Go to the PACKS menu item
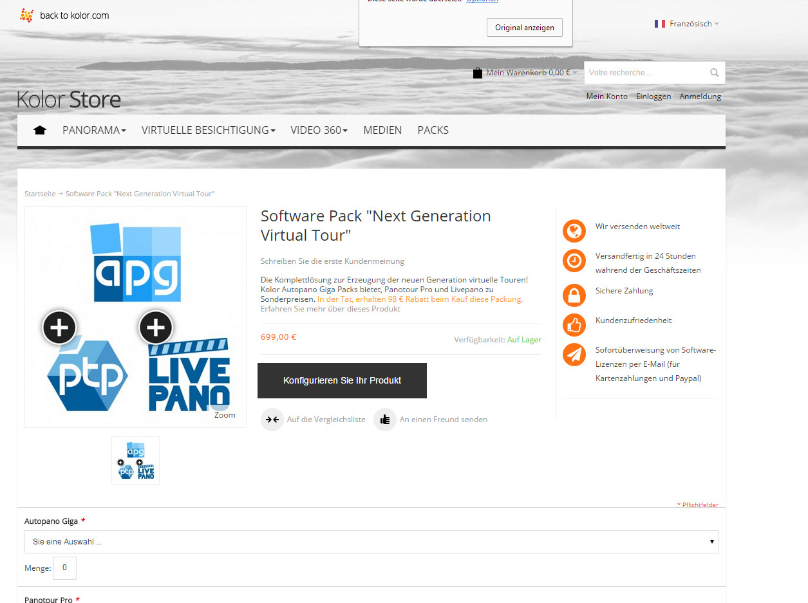808x603 pixels. tap(433, 130)
